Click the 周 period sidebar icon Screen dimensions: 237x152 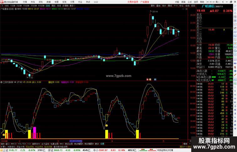(x=235, y=110)
